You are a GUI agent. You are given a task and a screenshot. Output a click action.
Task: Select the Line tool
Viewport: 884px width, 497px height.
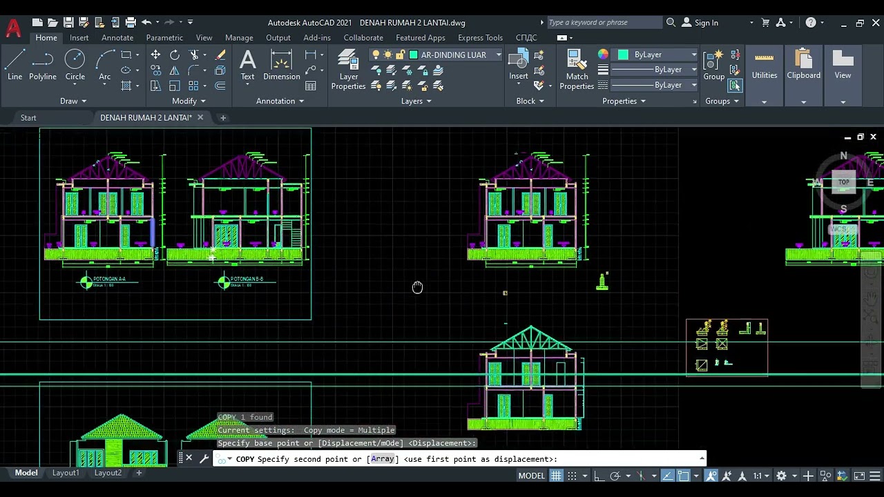15,66
